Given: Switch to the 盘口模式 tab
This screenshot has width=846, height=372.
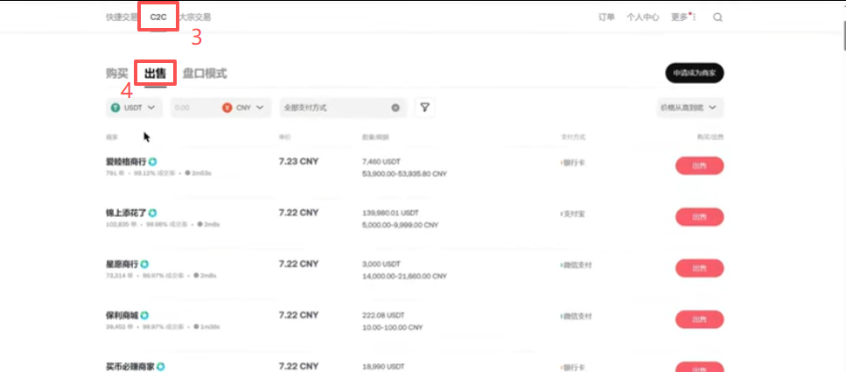Looking at the screenshot, I should pos(205,74).
